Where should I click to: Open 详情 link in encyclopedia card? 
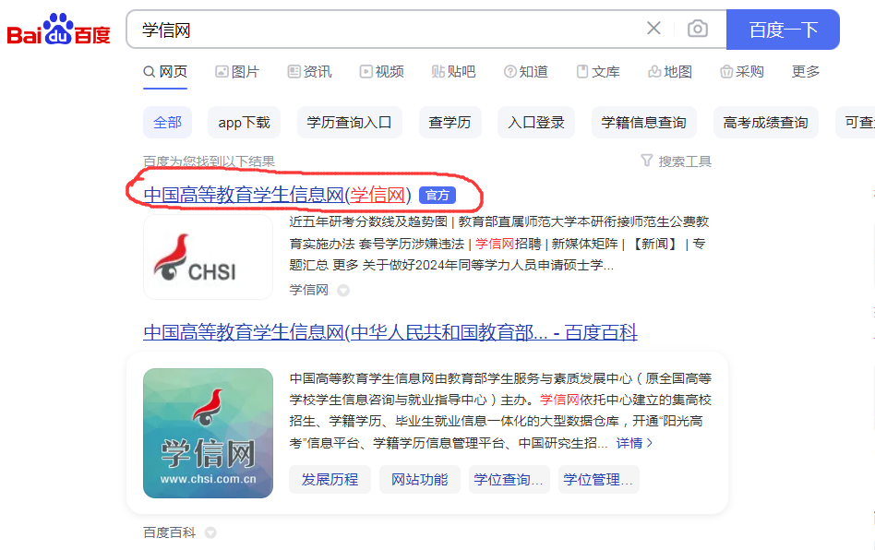[634, 443]
